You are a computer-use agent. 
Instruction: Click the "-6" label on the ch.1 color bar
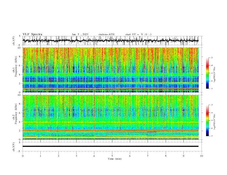pyautogui.click(x=211, y=81)
